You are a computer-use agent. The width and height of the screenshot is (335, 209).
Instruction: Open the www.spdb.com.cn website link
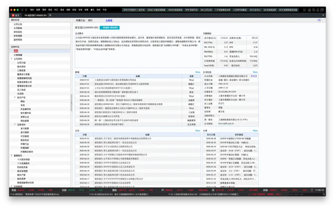pyautogui.click(x=226, y=123)
